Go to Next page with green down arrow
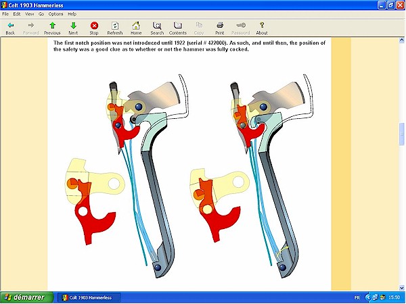This screenshot has width=406, height=304. pos(73,28)
